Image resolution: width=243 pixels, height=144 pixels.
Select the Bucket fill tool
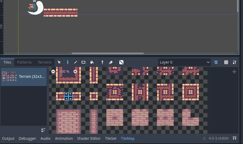tap(92, 62)
